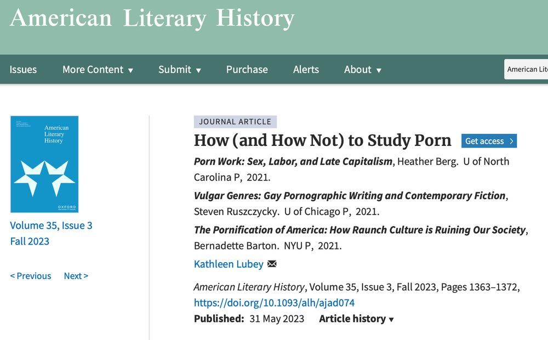Image resolution: width=548 pixels, height=340 pixels.
Task: Expand the Submit menu arrow
Action: click(198, 70)
